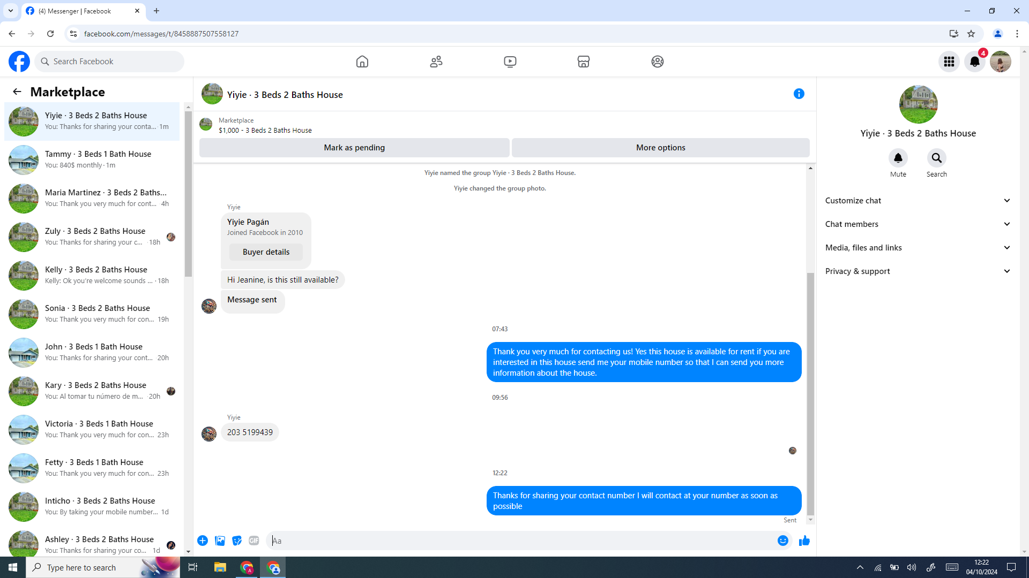Click the browser address bar URL

161,34
